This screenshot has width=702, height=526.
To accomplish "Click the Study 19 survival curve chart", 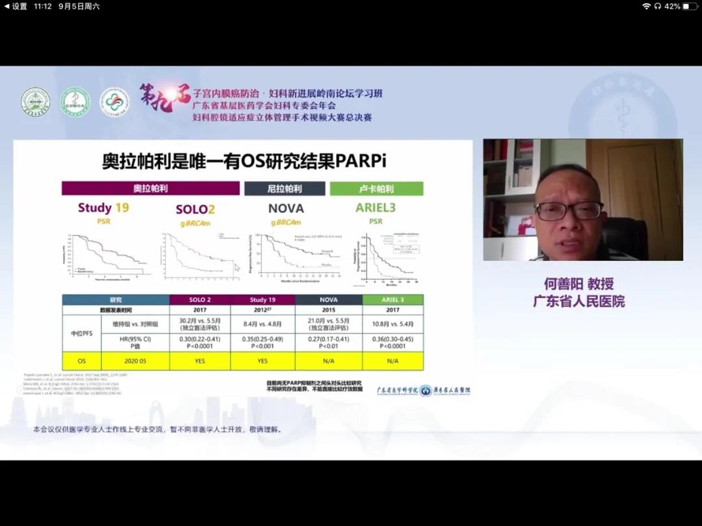I will coord(108,255).
